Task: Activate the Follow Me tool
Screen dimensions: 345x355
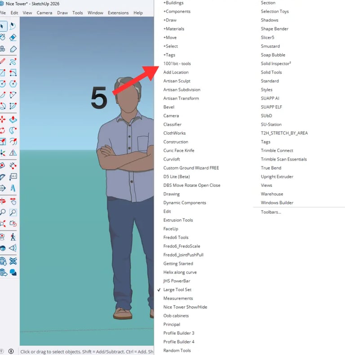Action: [13, 130]
